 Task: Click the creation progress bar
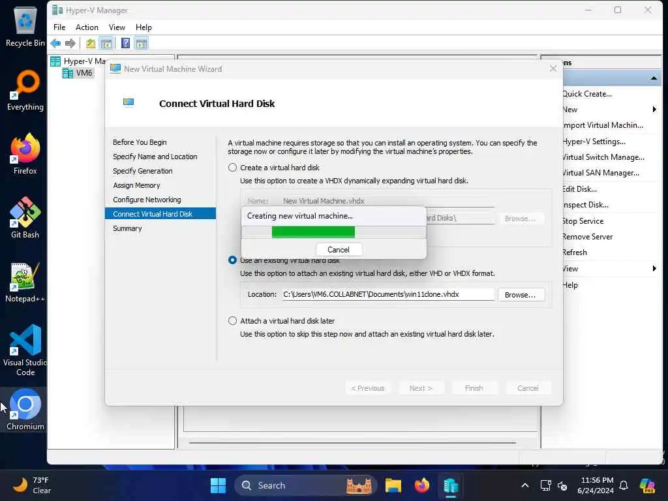pyautogui.click(x=333, y=232)
